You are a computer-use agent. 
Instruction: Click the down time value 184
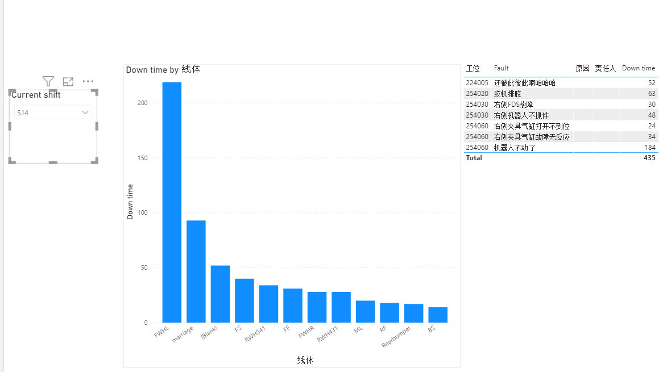650,147
